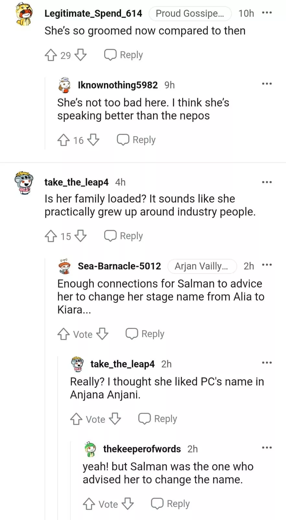
Task: Downvote take_the_leap4's Anjana Anjani reply
Action: coord(115,419)
